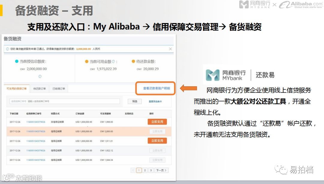Click the 操作 column header
Viewport: 324px width, 184px height.
[x=151, y=114]
